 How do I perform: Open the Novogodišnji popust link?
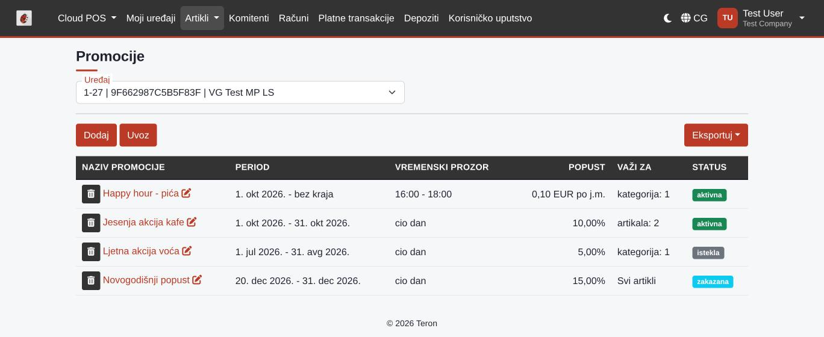(146, 280)
